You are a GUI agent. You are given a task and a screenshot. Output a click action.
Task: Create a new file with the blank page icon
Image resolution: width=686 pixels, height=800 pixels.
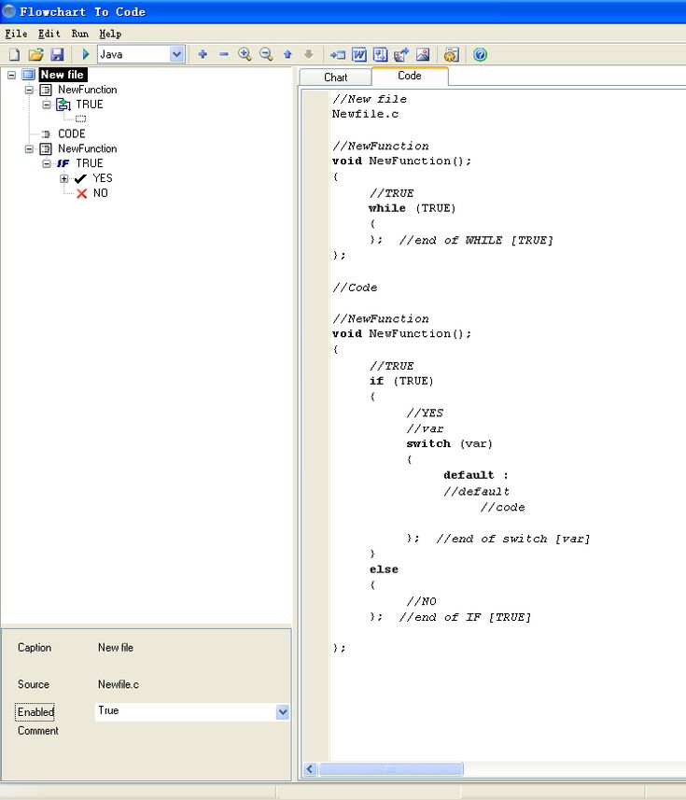click(x=14, y=54)
